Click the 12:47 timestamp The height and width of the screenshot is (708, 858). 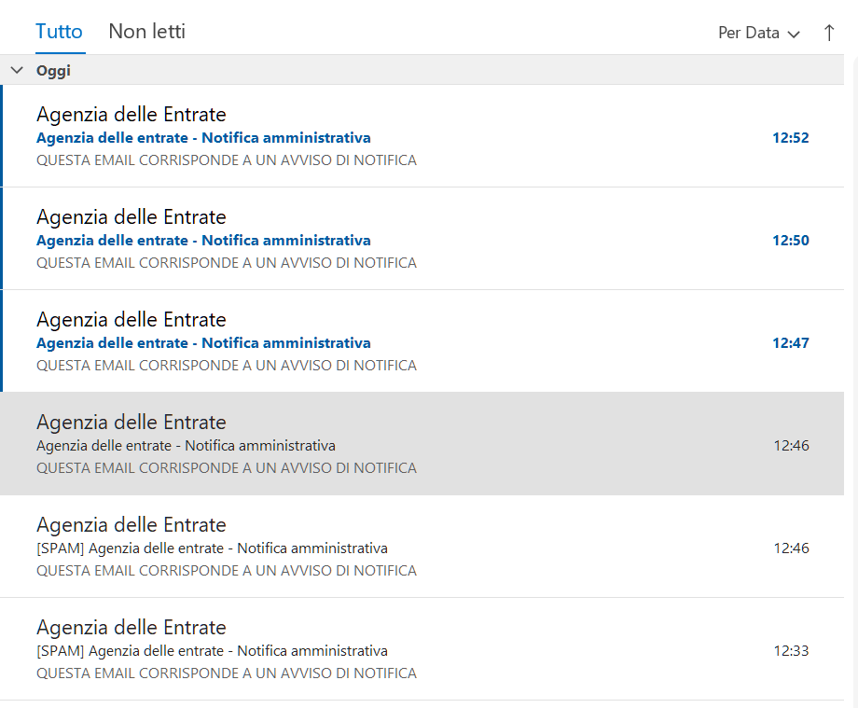click(790, 343)
